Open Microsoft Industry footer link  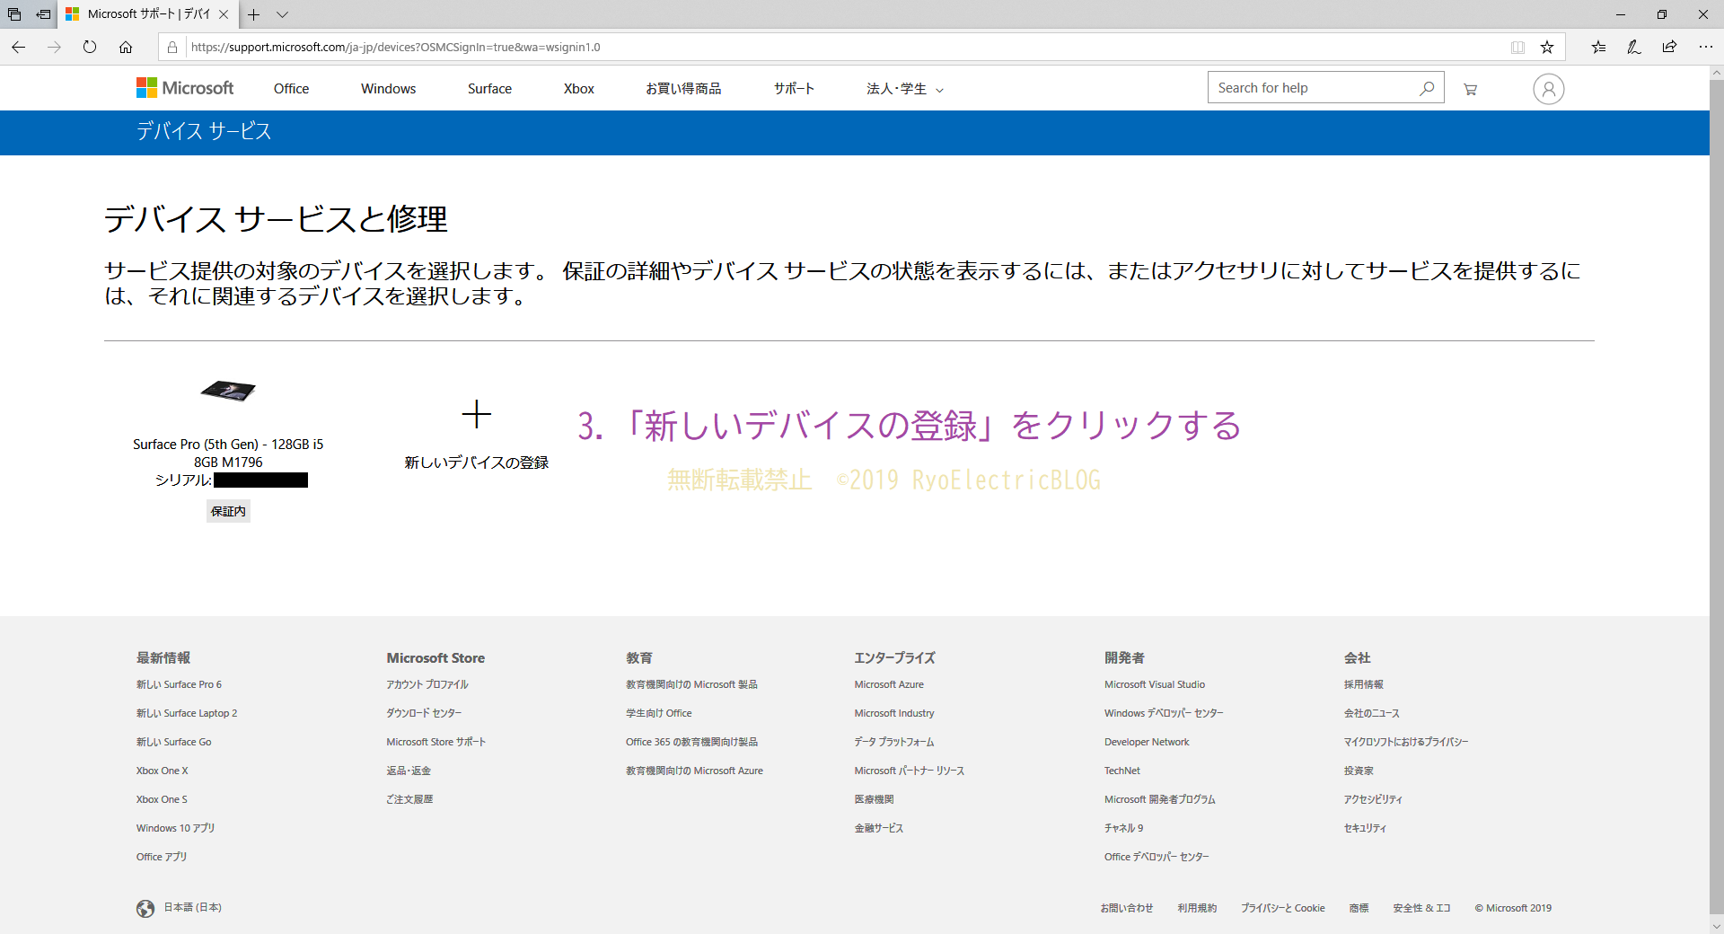(894, 713)
